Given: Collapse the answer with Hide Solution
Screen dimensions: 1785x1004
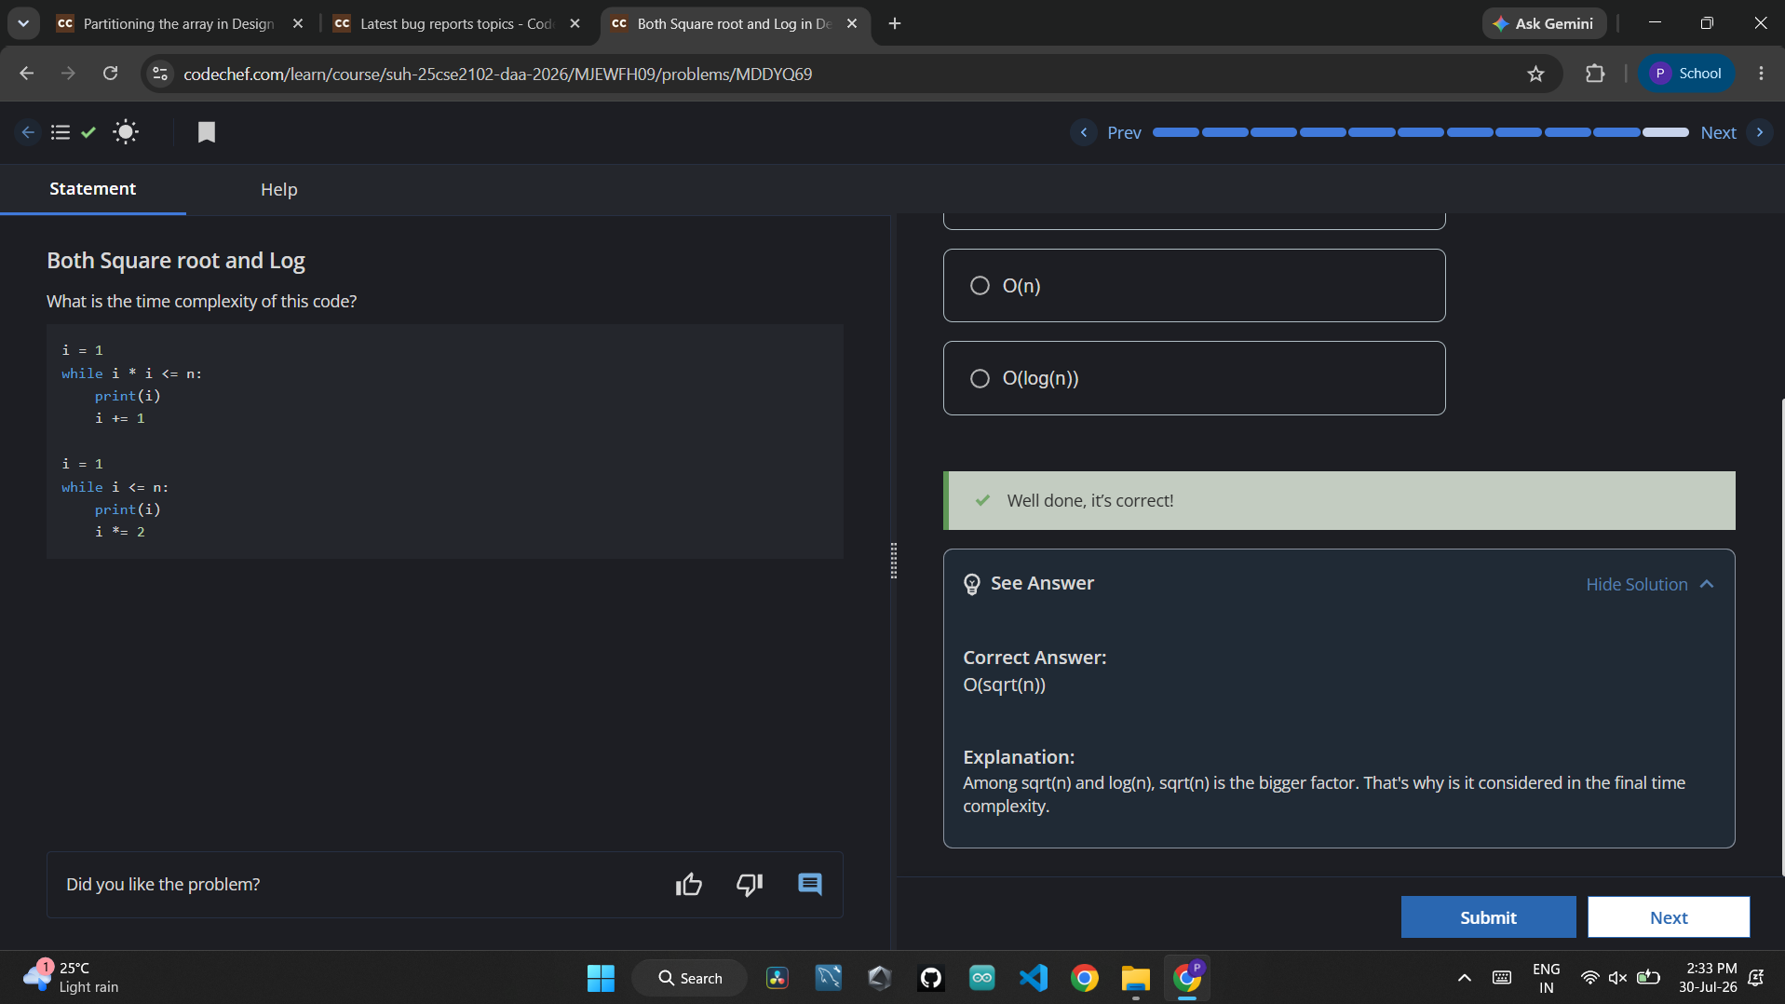Looking at the screenshot, I should [x=1649, y=584].
